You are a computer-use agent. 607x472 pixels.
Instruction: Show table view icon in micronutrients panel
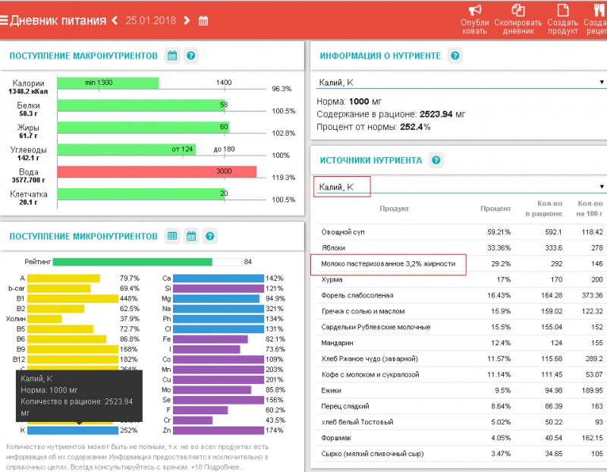(172, 236)
